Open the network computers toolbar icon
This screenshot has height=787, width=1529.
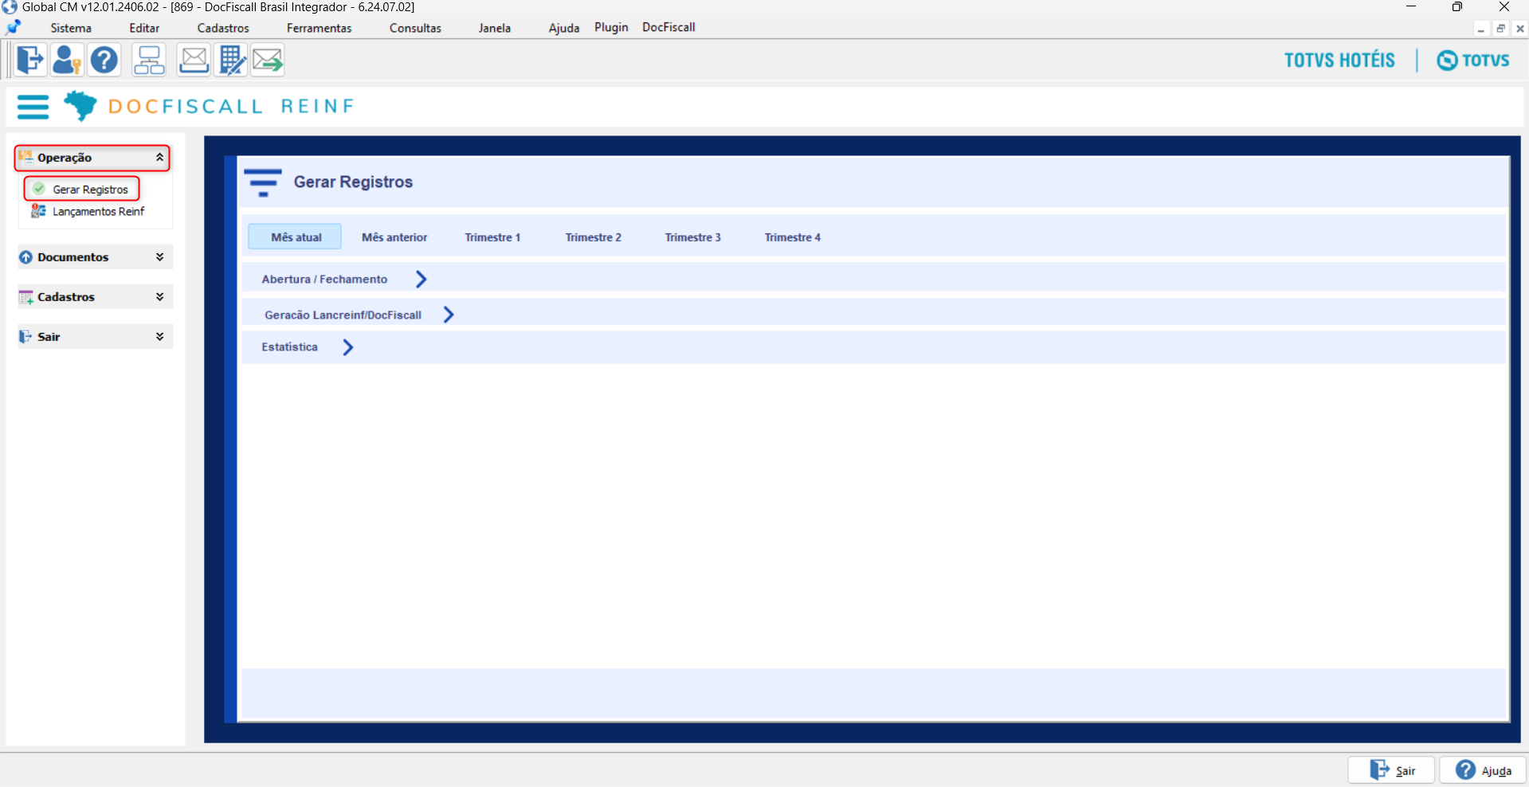[149, 60]
